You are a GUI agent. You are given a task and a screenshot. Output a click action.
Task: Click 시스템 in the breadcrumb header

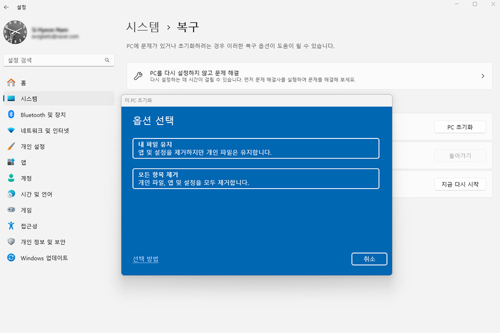point(142,27)
